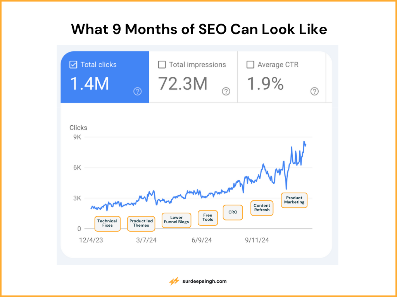Image resolution: width=397 pixels, height=297 pixels.
Task: Click the Free Tools annotation box
Action: point(208,218)
